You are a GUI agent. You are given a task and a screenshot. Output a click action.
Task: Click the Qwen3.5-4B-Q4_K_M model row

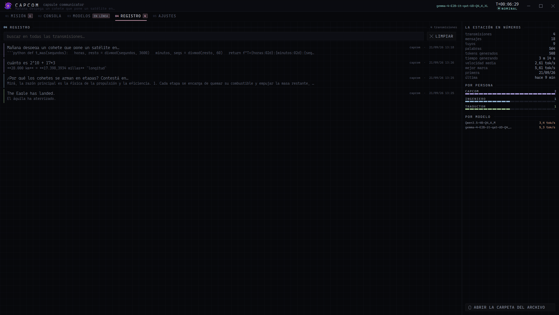[510, 123]
